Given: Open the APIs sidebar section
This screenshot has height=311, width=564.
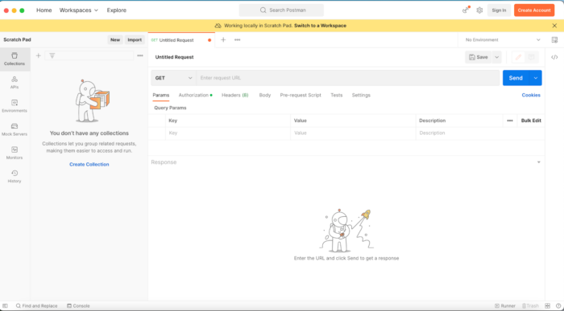Looking at the screenshot, I should click(15, 83).
